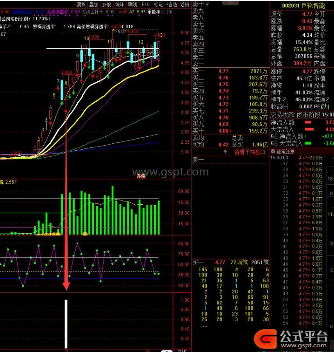Image resolution: width=334 pixels, height=352 pixels.
Task: Switch to 多股 multi-stock view
Action: pyautogui.click(x=107, y=4)
